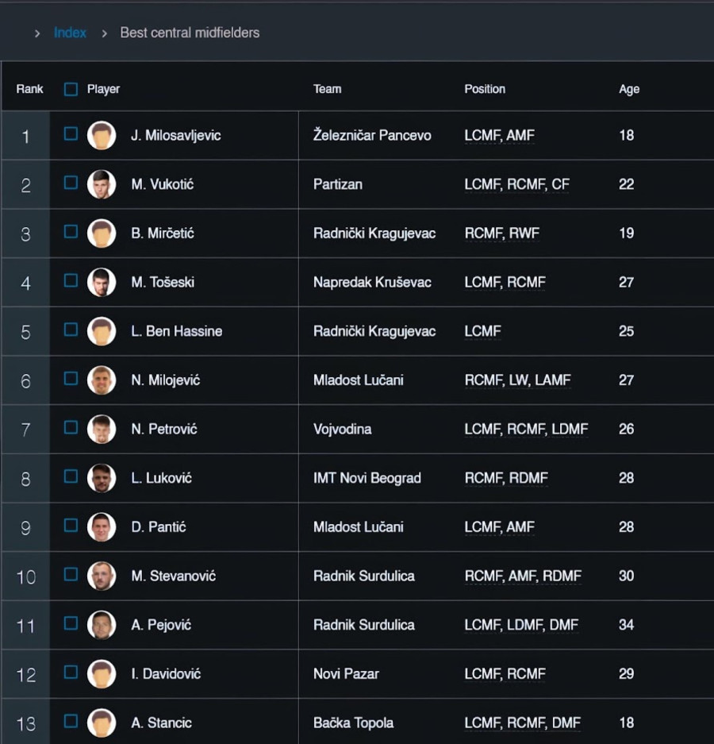Click M. Stevanović's player photo
714x744 pixels.
(x=102, y=576)
